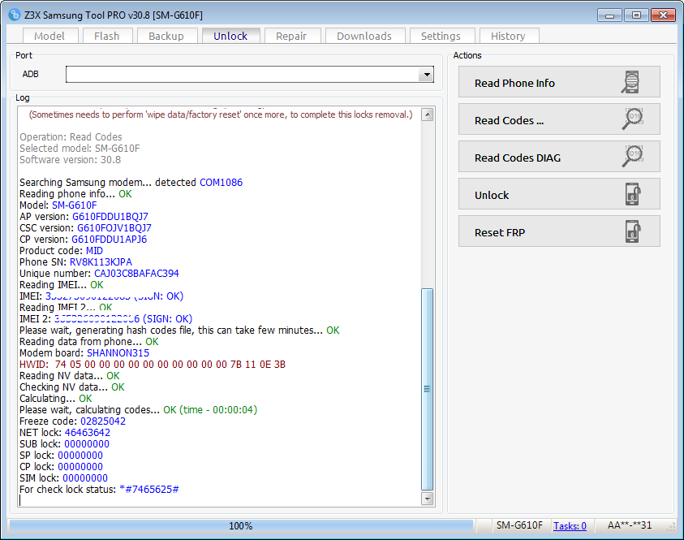The height and width of the screenshot is (540, 684).
Task: Click the Read Codes ... label
Action: [509, 120]
